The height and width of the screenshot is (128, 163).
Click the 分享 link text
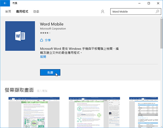[48, 40]
